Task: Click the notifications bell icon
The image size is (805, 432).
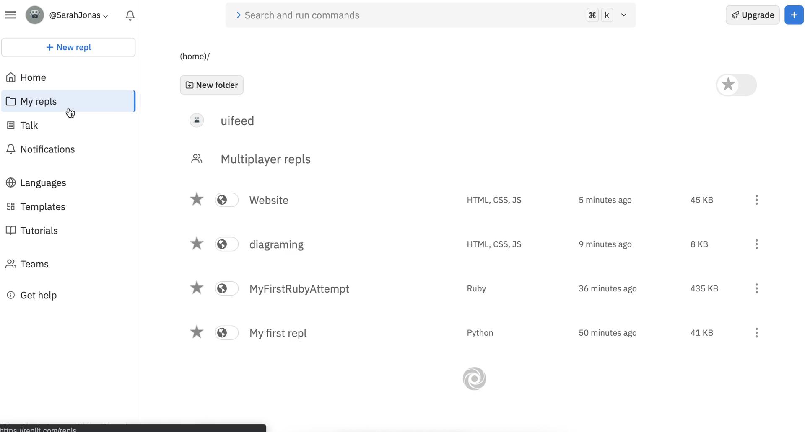Action: [130, 15]
